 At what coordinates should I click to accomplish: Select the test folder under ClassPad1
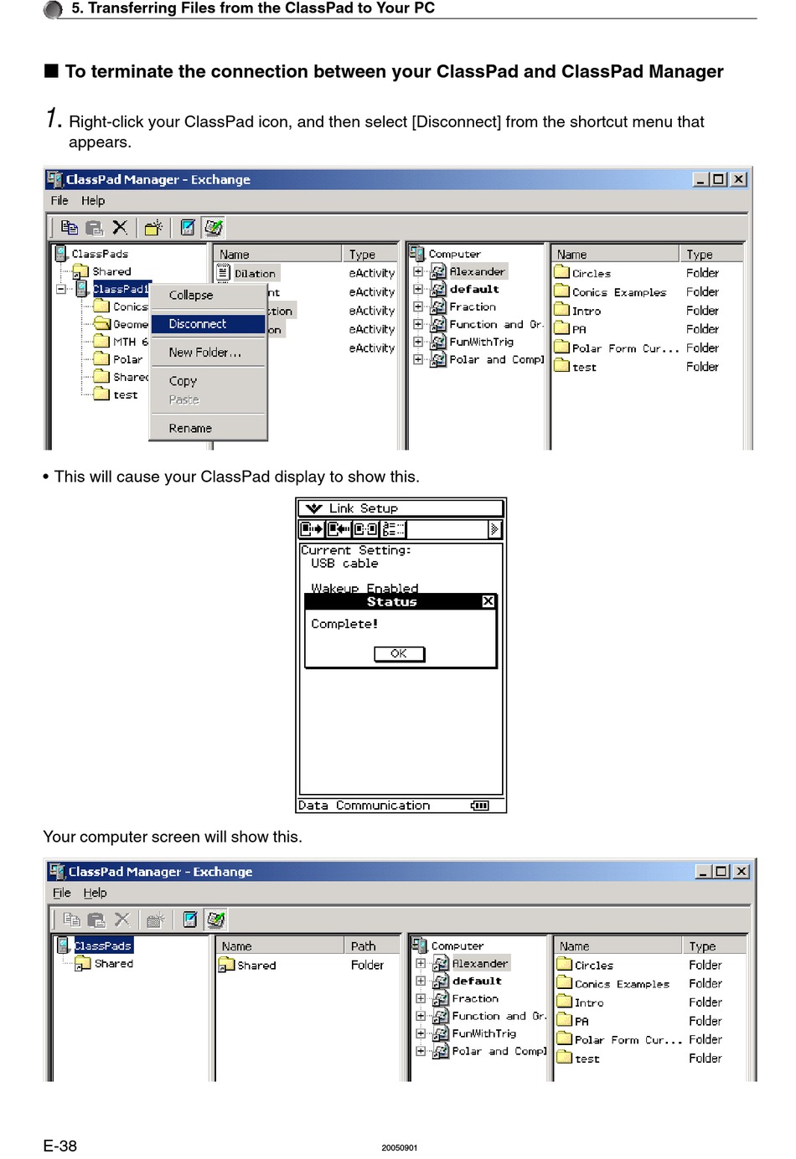pos(126,394)
